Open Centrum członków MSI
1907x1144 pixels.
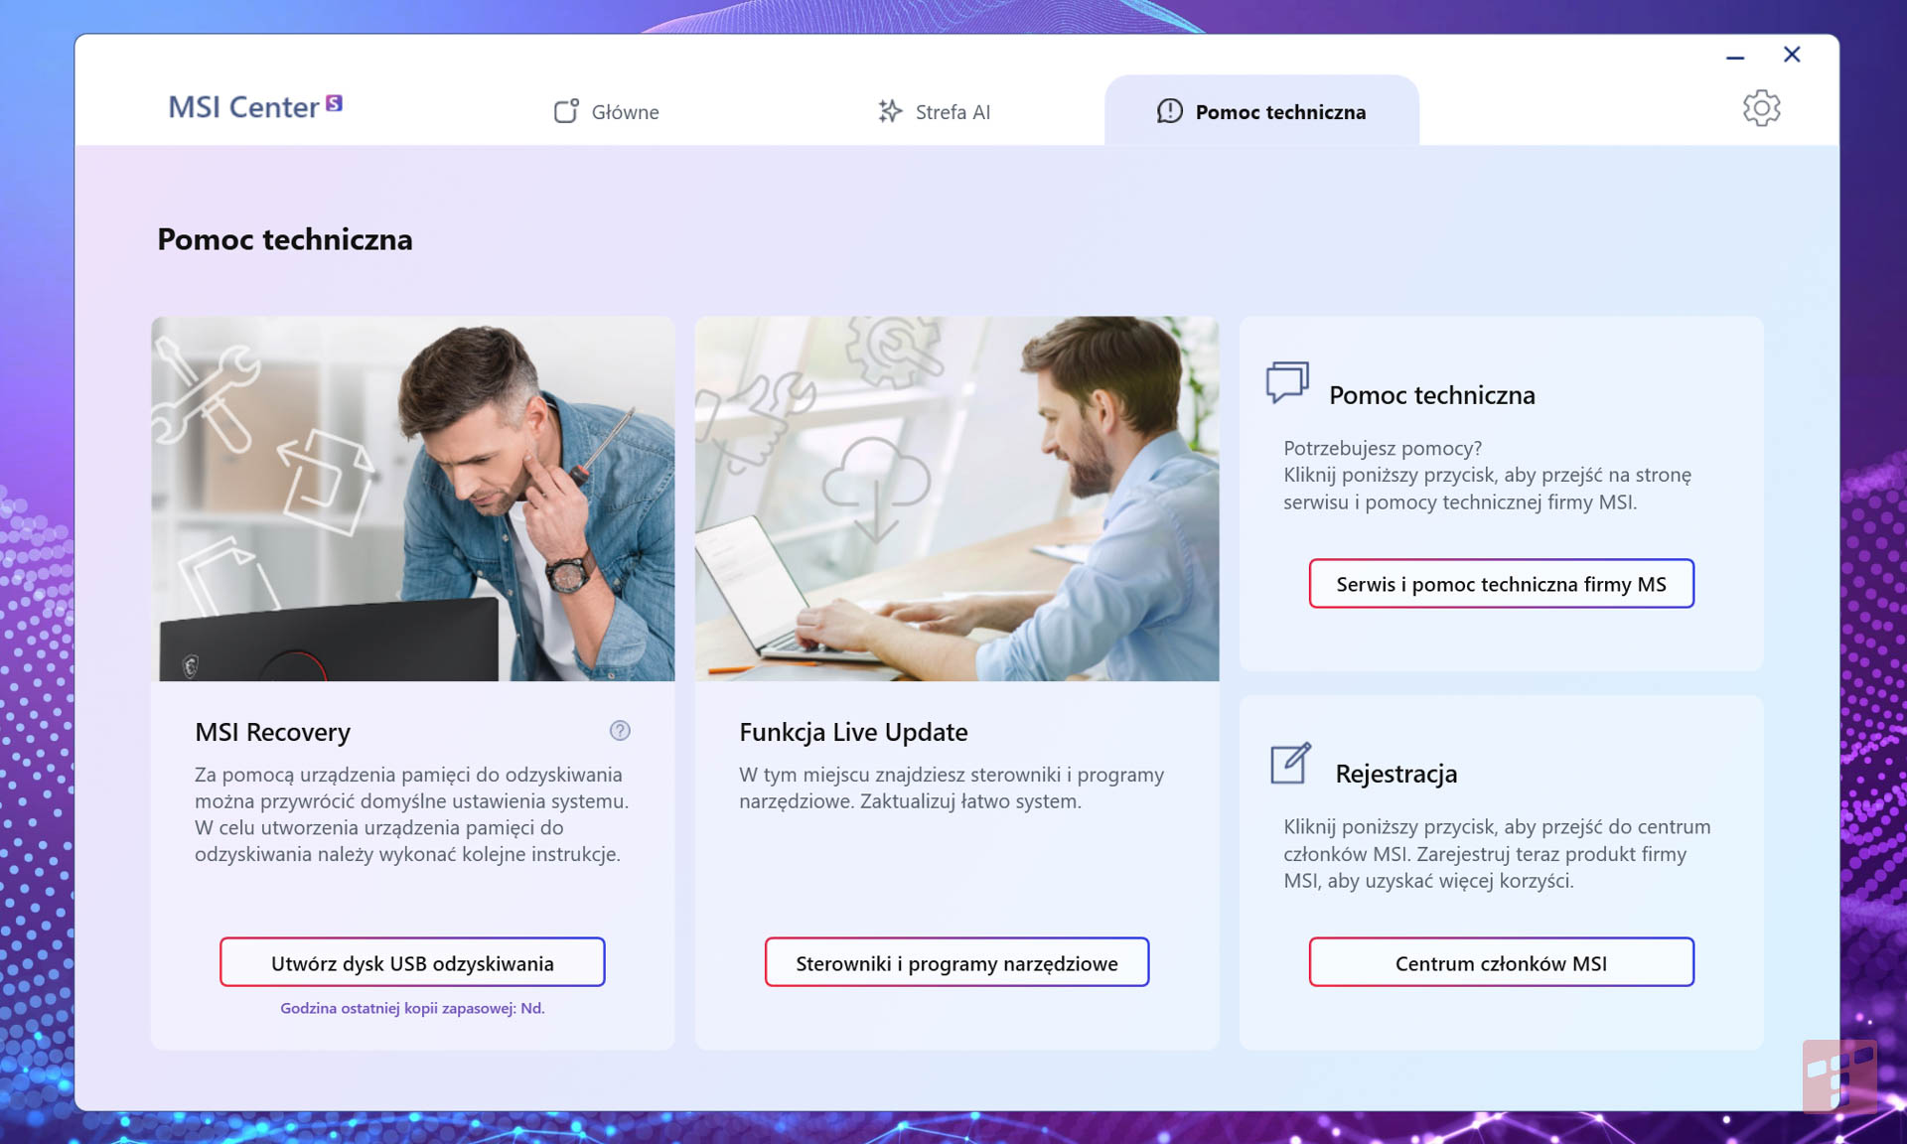1501,962
